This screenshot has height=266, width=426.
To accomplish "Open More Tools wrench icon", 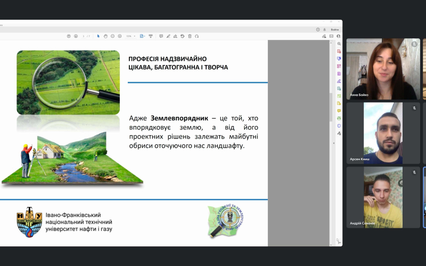I will pos(339,134).
